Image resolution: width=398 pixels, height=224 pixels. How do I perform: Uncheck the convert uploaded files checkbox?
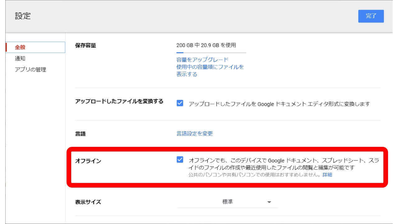180,104
